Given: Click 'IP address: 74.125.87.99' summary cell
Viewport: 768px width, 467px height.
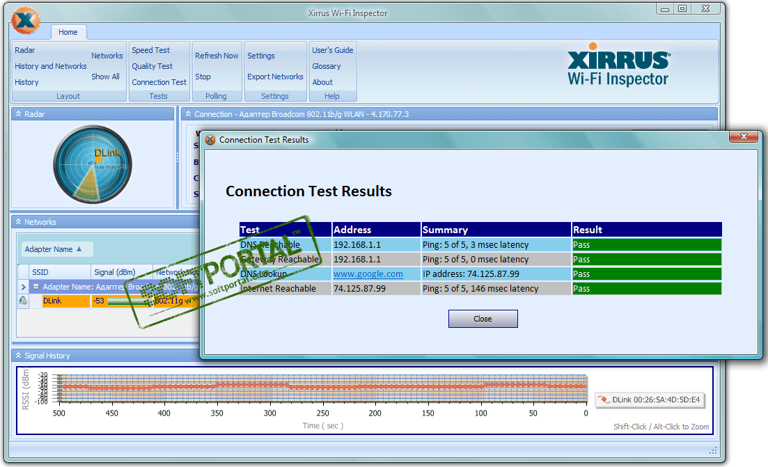Looking at the screenshot, I should coord(496,274).
